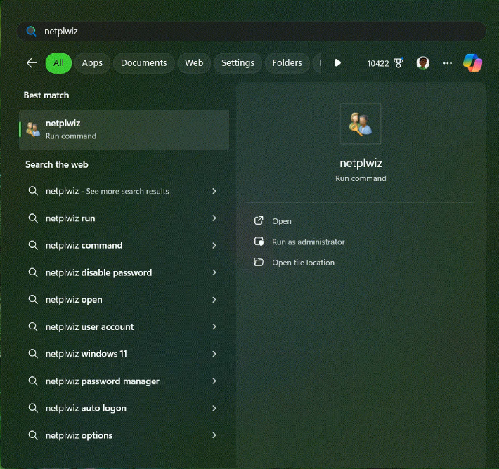The image size is (499, 469).
Task: Click search icon beside 'netplwiz password manager'
Action: [x=33, y=381]
